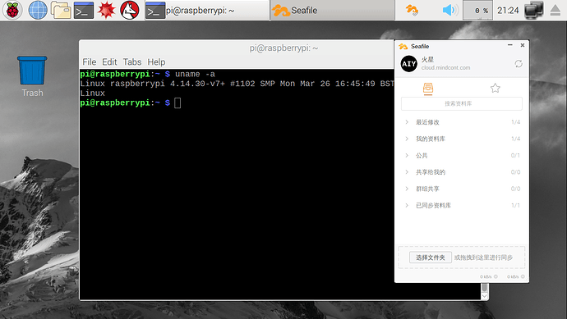The width and height of the screenshot is (567, 319).
Task: Launch the web browser globe icon
Action: [x=38, y=10]
